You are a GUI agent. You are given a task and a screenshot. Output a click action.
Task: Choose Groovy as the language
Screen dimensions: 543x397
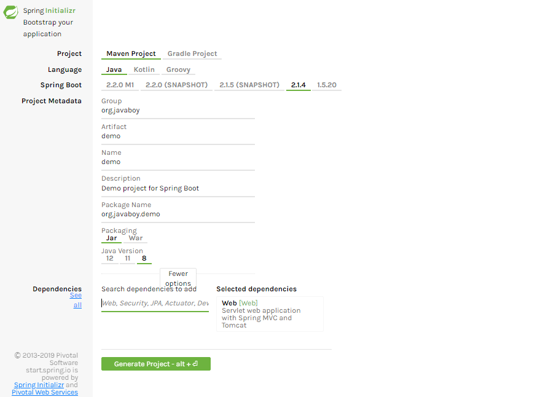point(178,69)
